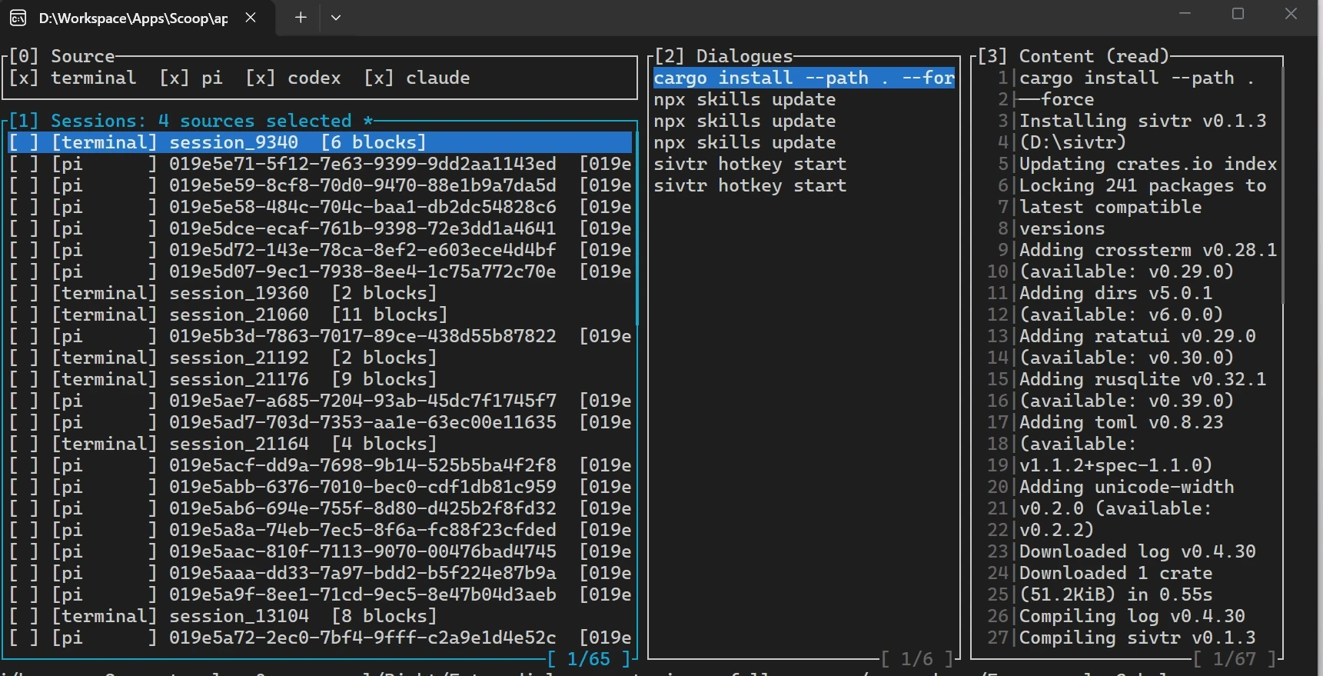The image size is (1323, 676).
Task: Select the first sivtr hotkey start dialogue
Action: pos(804,164)
